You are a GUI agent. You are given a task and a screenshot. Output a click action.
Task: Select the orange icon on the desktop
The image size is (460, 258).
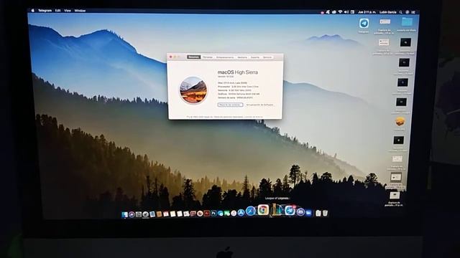pyautogui.click(x=400, y=122)
